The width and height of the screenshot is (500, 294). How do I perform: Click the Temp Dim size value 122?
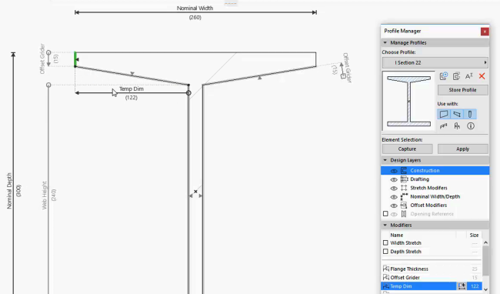coord(475,286)
